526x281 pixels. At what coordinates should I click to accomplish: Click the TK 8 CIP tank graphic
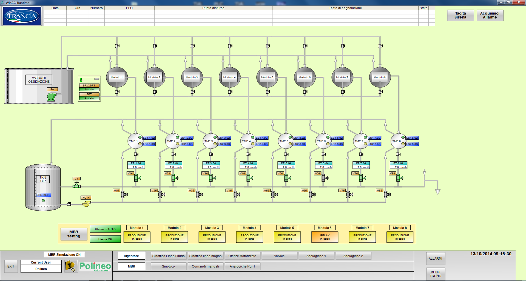pos(43,188)
